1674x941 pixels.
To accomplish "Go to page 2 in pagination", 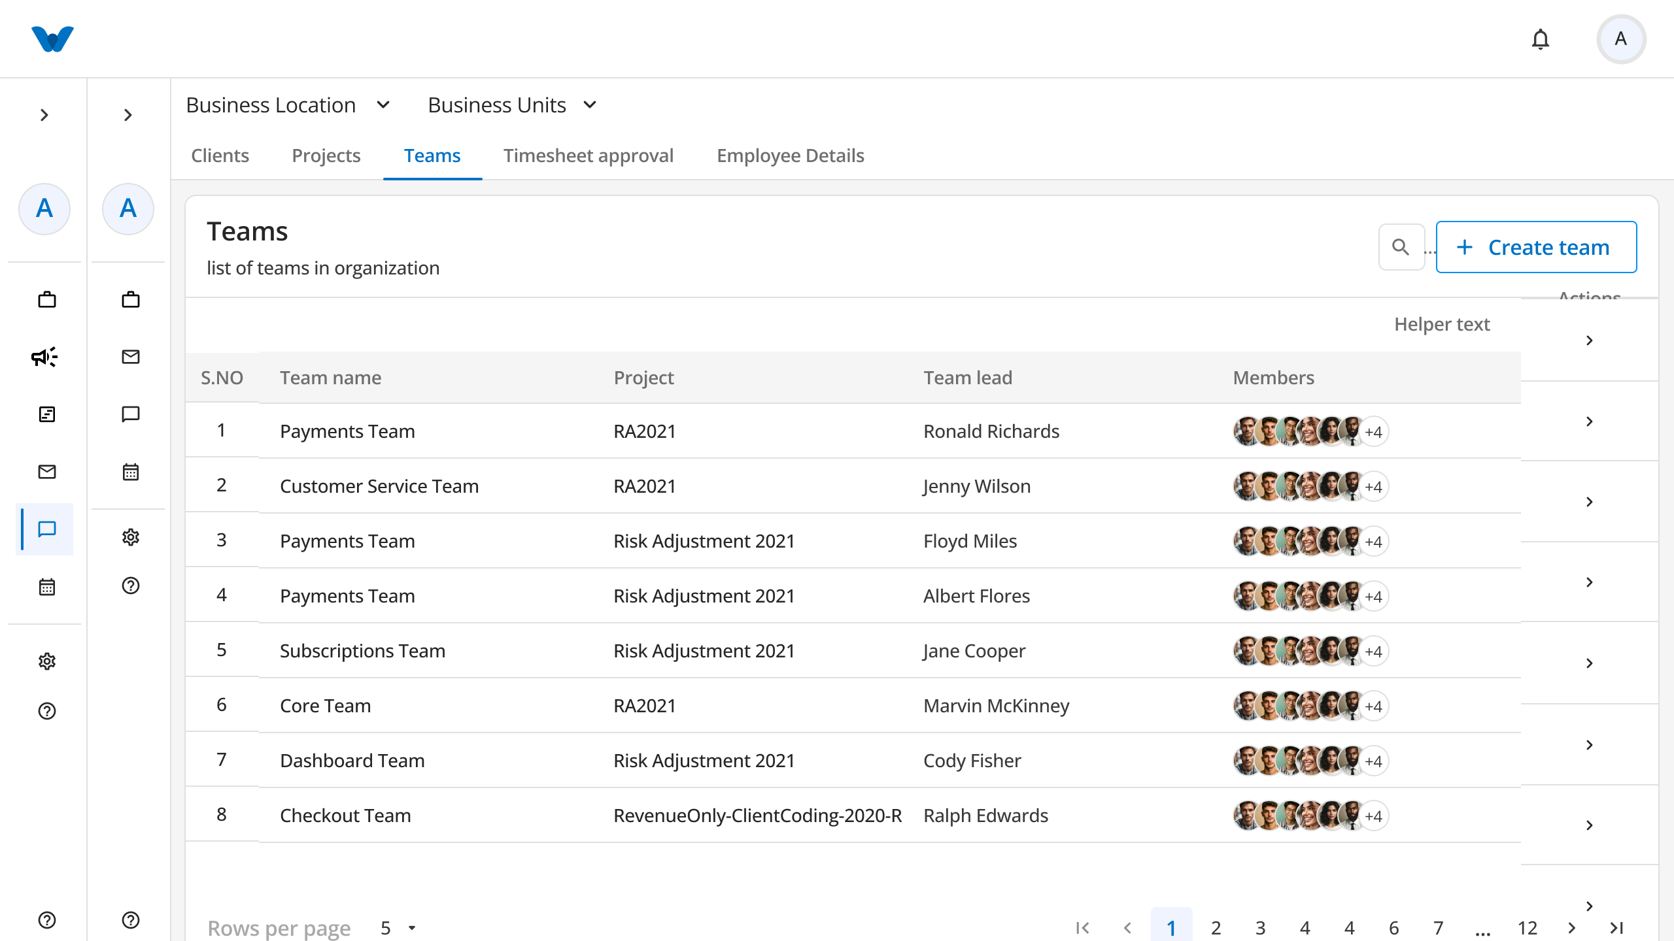I will (1216, 928).
